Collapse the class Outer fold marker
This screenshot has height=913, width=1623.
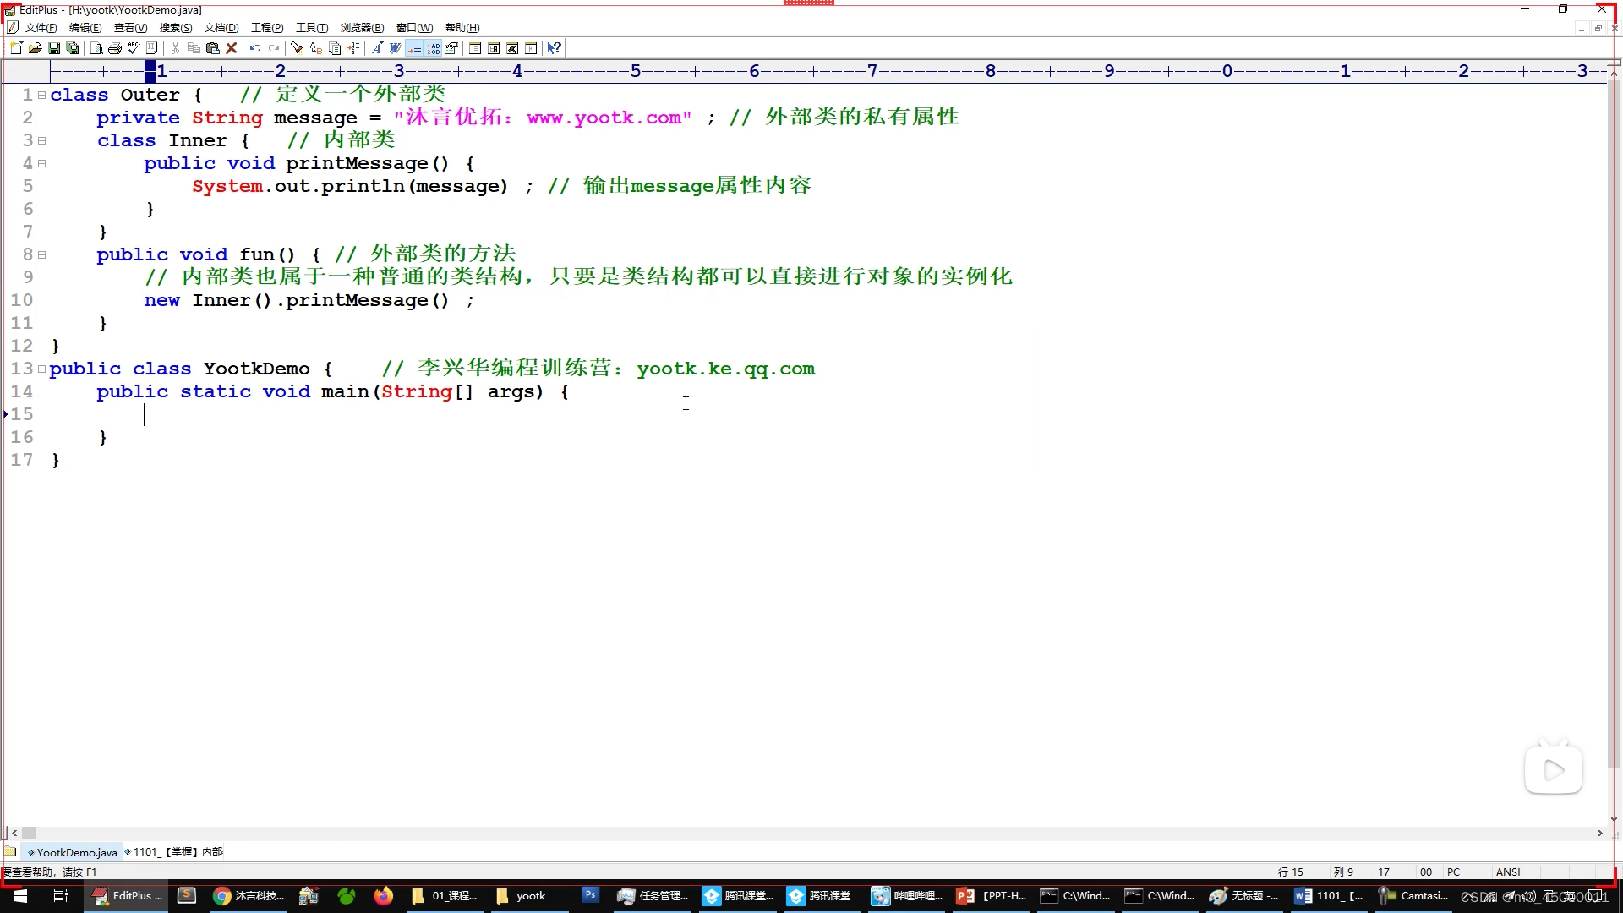coord(41,95)
